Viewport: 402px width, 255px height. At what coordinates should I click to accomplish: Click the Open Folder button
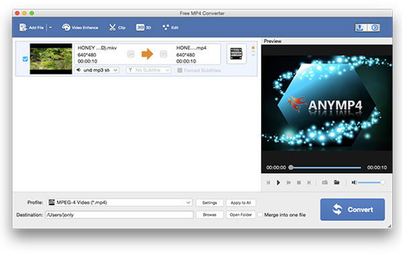[241, 215]
